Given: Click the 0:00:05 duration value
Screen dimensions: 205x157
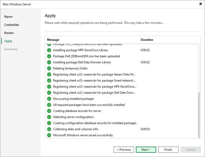Looking at the screenshot, I should [x=145, y=129].
